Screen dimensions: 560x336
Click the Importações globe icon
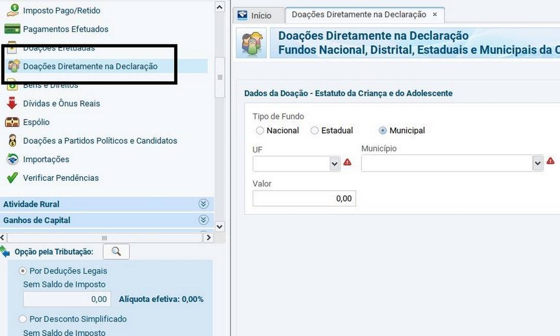(12, 159)
